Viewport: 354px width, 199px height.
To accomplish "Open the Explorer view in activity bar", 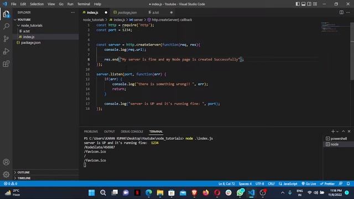I will (6, 14).
